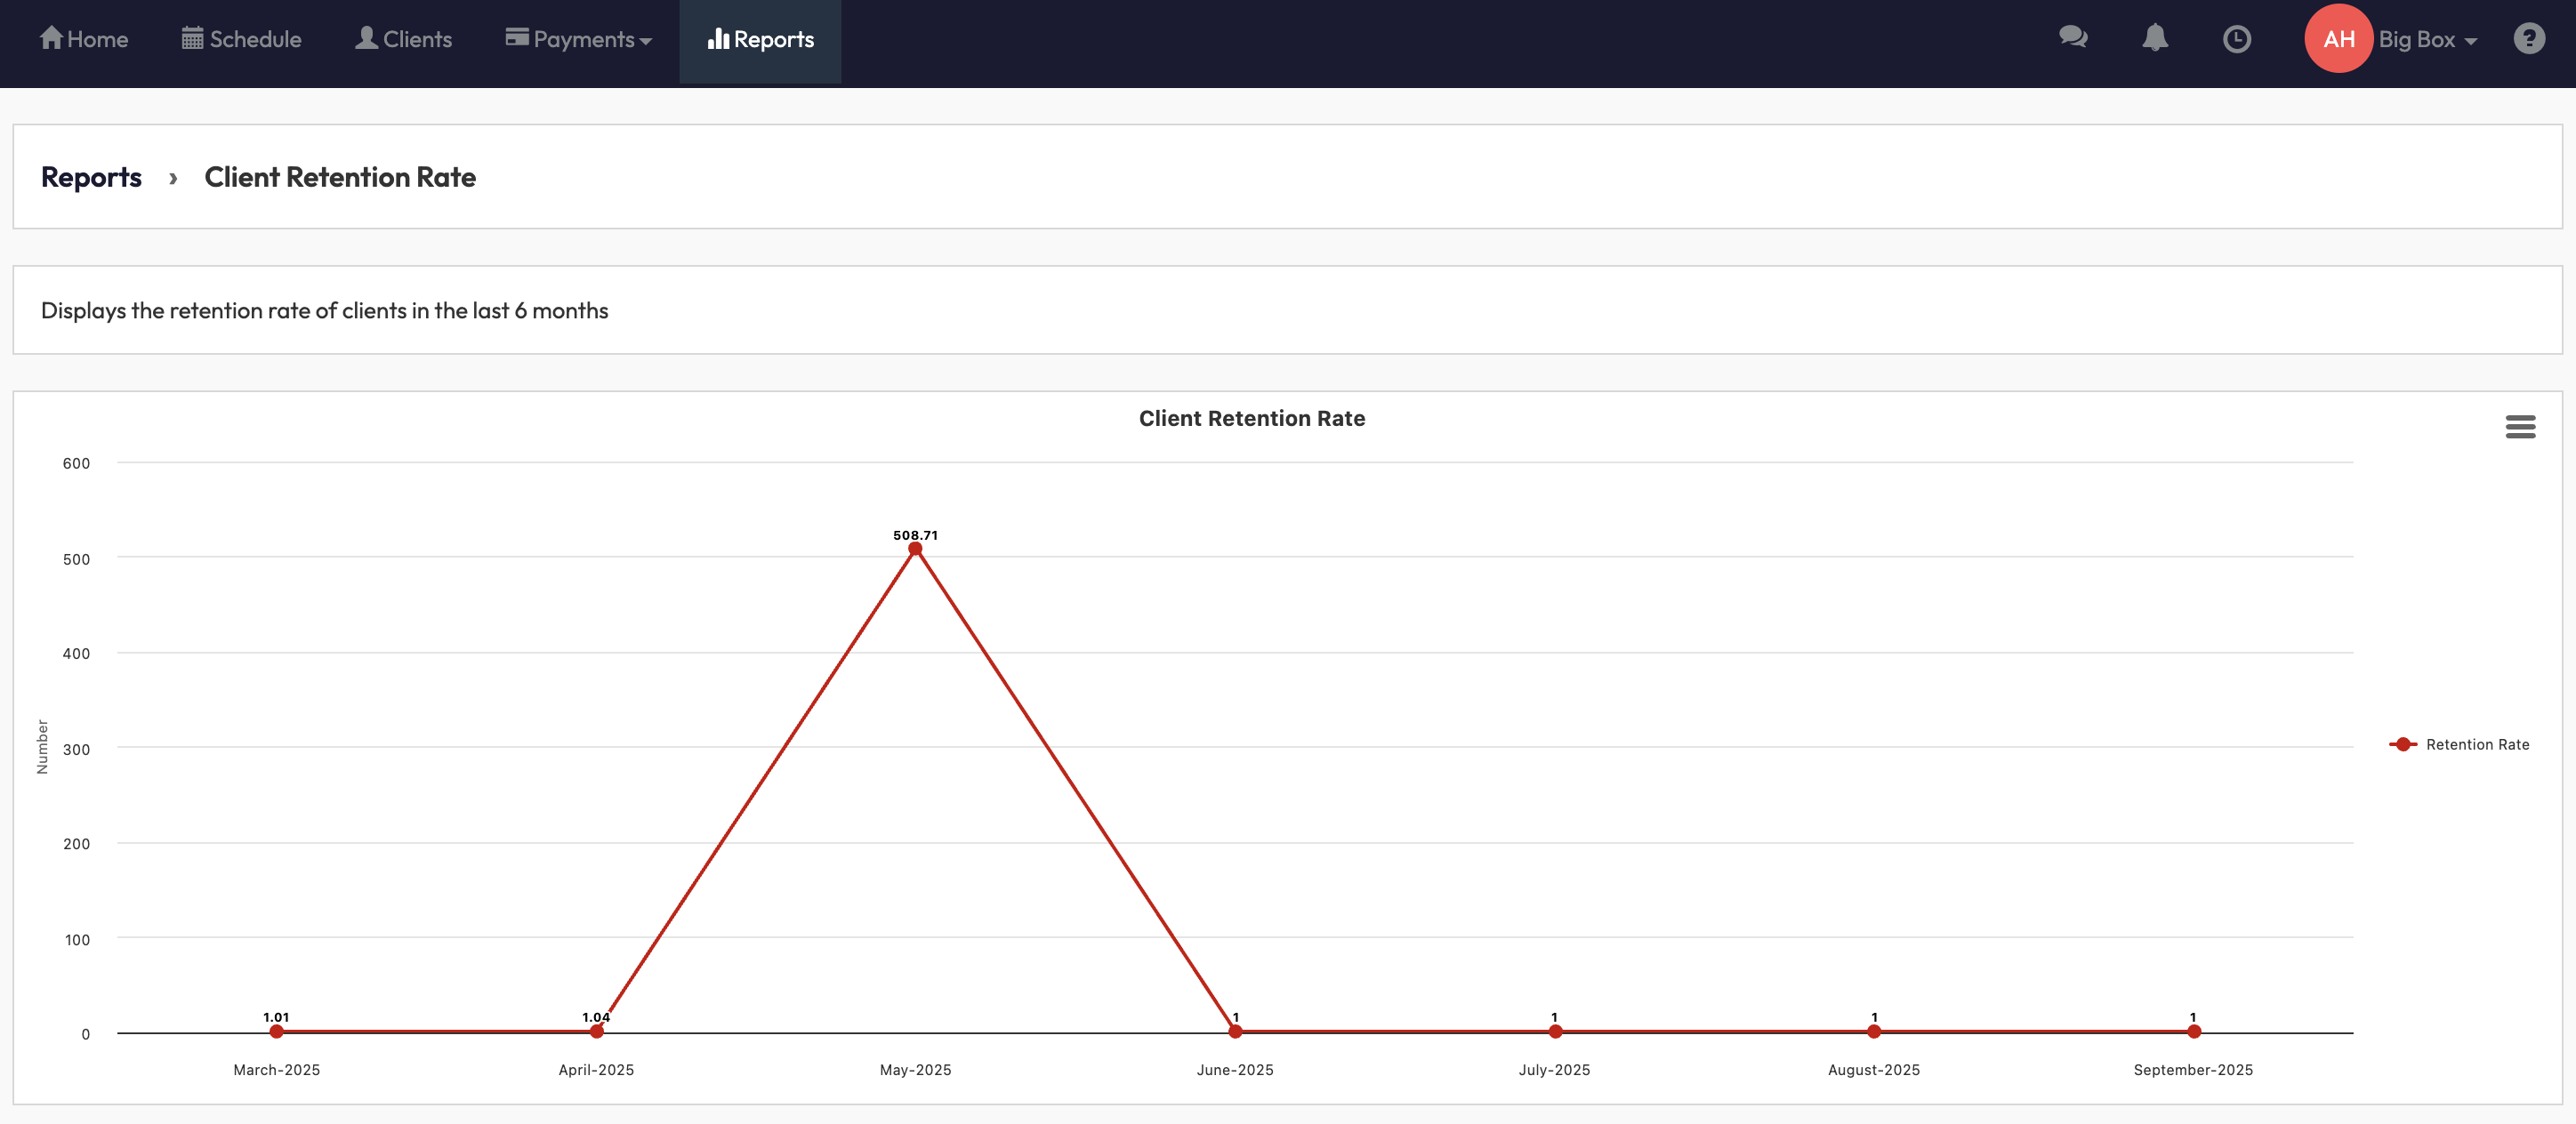The image size is (2576, 1124).
Task: Click the Reports breadcrumb link
Action: point(91,177)
